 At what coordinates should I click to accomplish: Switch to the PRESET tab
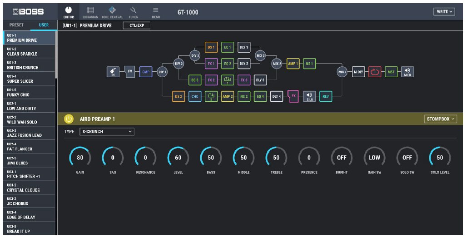click(x=16, y=25)
